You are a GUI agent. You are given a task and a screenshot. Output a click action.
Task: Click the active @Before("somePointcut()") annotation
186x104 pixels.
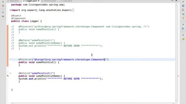[x=37, y=73]
